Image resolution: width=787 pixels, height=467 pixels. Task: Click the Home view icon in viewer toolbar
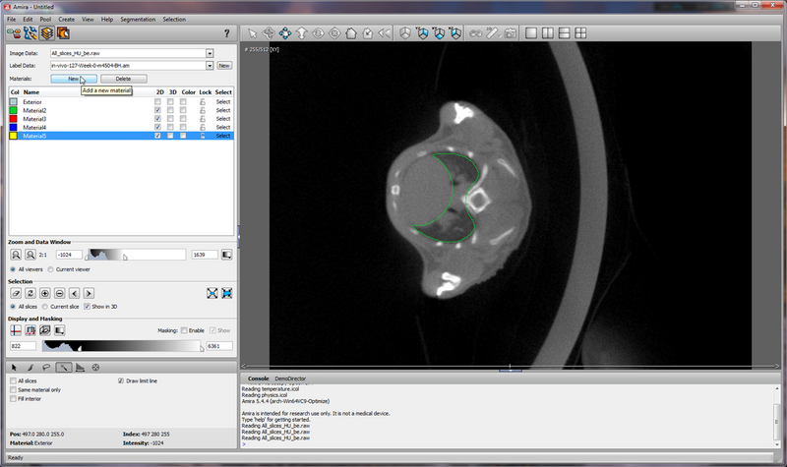(351, 32)
